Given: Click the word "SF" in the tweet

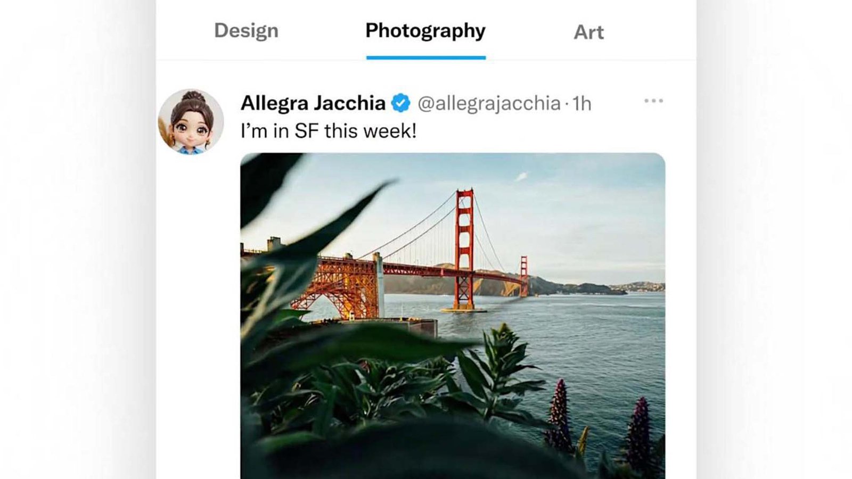Looking at the screenshot, I should click(306, 131).
